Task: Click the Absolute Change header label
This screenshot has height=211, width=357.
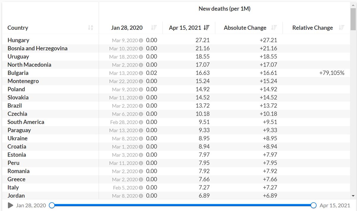Action: point(245,28)
